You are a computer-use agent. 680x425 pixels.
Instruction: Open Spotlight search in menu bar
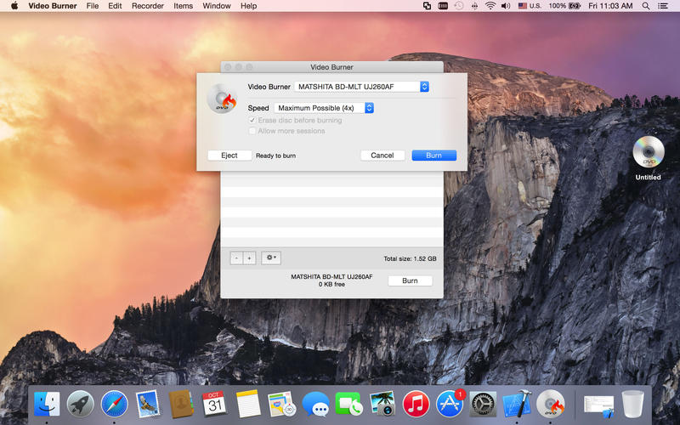tap(646, 6)
